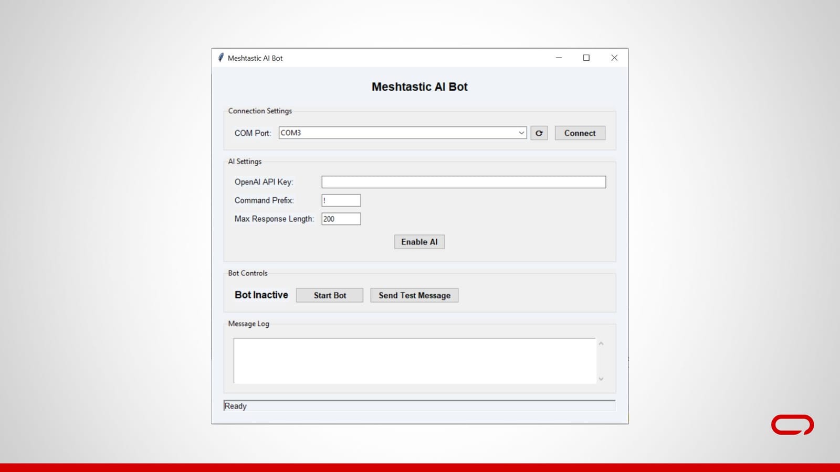Screen dimensions: 840x472
Task: Click the Message Log scrollbar down arrow
Action: click(601, 378)
